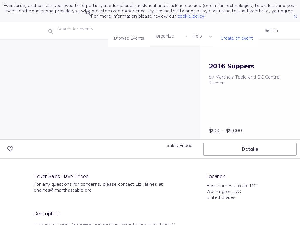The width and height of the screenshot is (300, 225).
Task: Expand the Help dropdown chevron
Action: tap(211, 37)
